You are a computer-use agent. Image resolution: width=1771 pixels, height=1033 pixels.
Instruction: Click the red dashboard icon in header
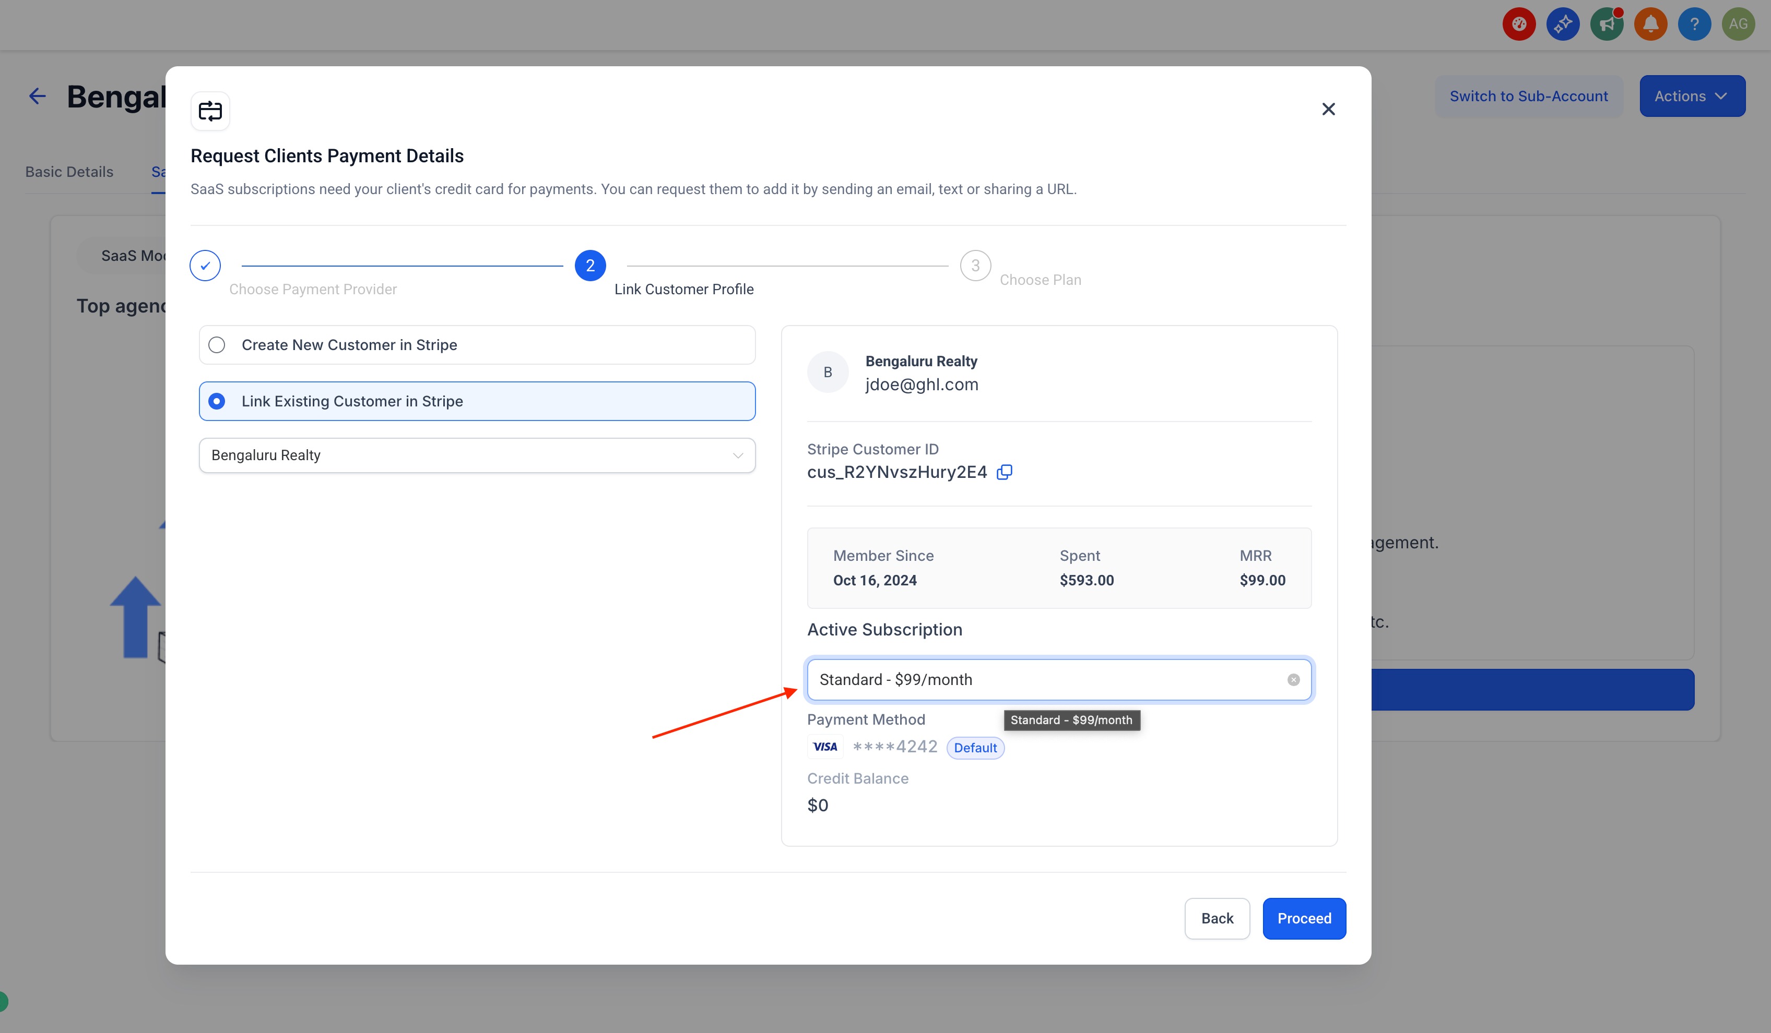pos(1519,25)
